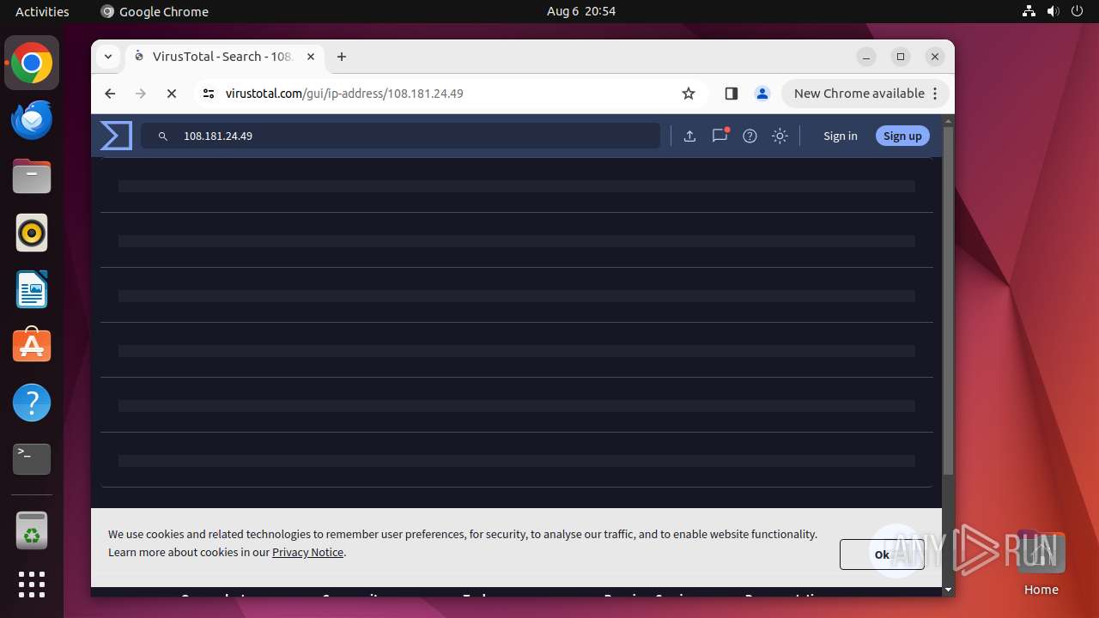Click the page vertical scrollbar thumb

pyautogui.click(x=948, y=300)
